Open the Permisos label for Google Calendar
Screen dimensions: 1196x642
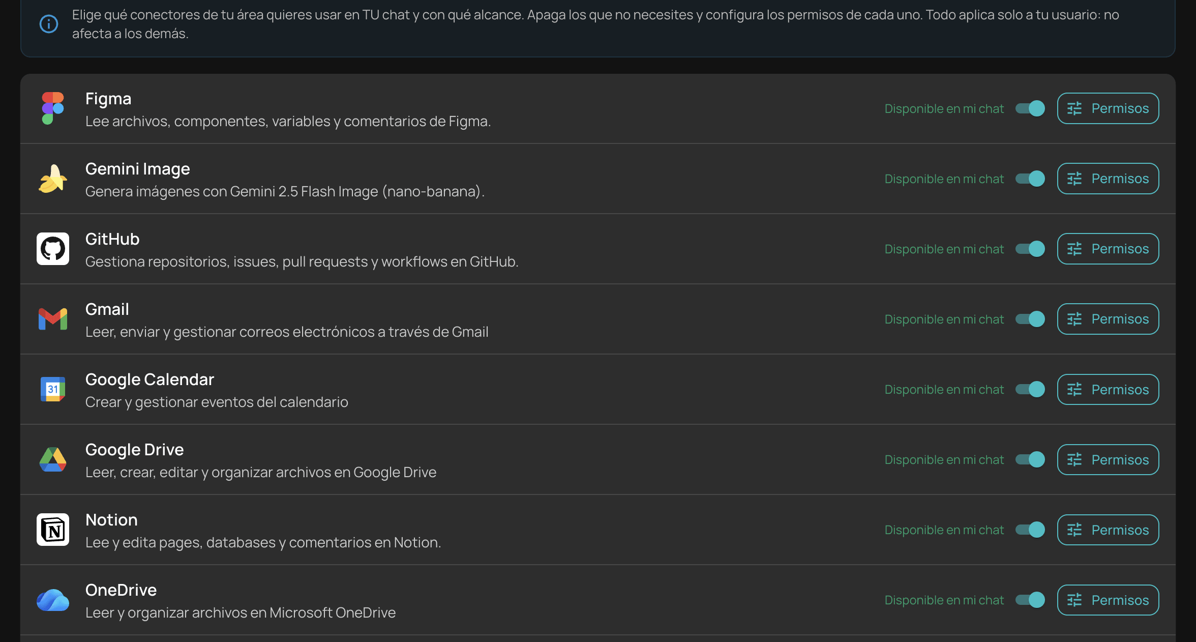[x=1120, y=389]
